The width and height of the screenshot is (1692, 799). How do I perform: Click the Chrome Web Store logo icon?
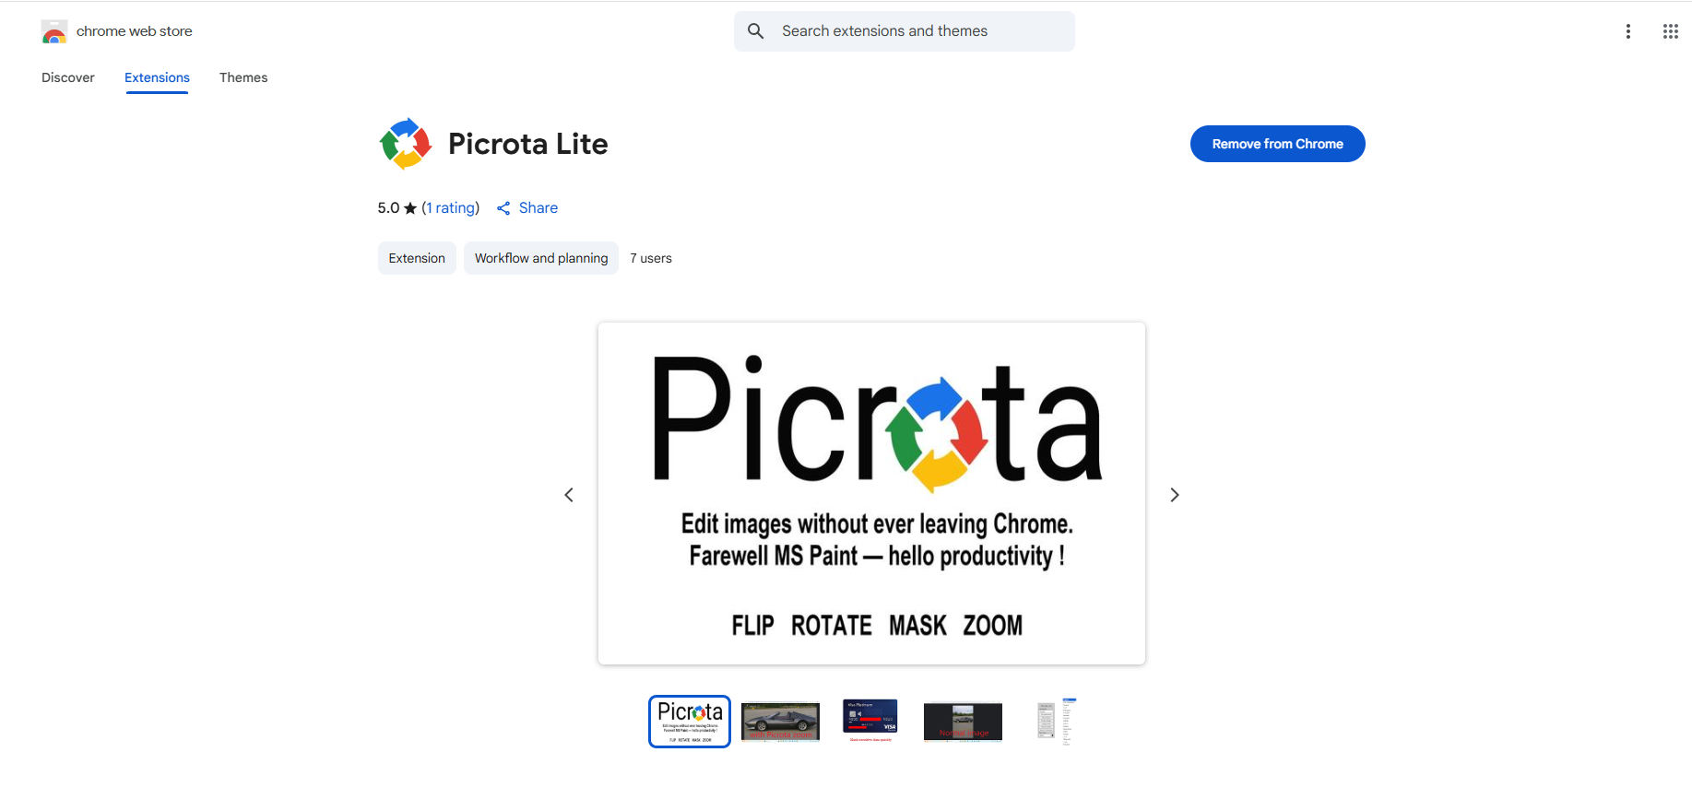[x=54, y=31]
